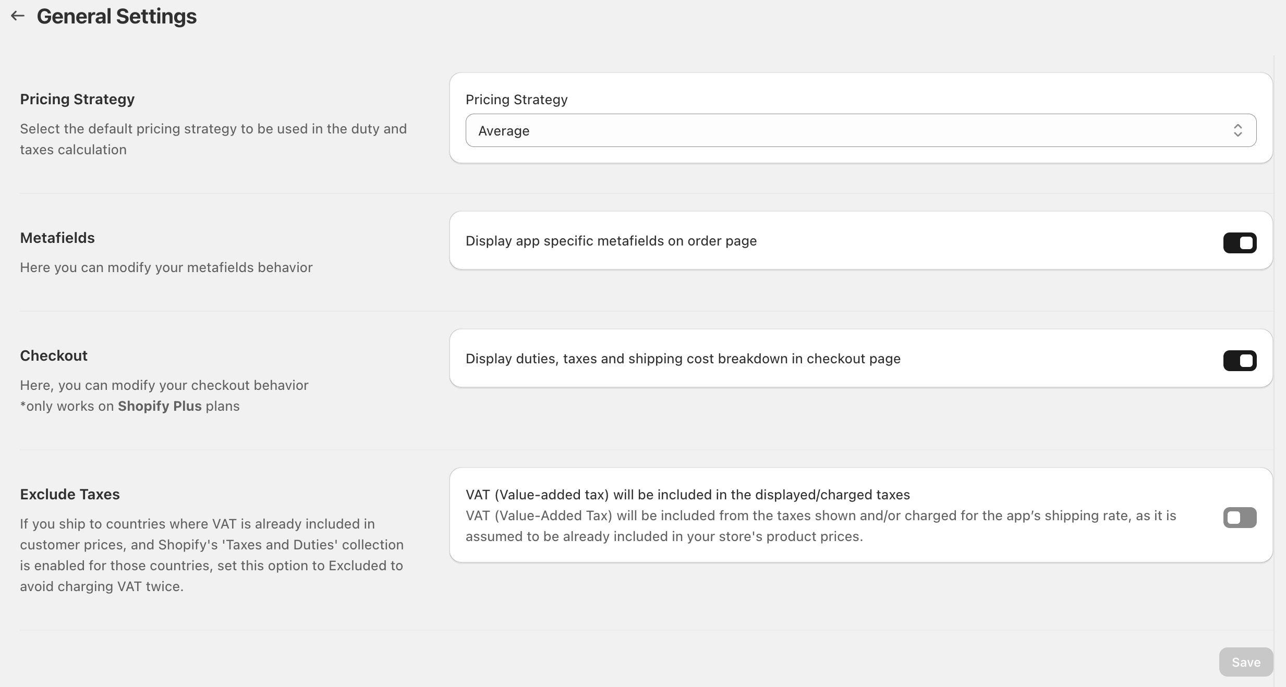Click the 'If you ship to countries where VAT' description
Screen dimensions: 1286x687
click(212, 555)
